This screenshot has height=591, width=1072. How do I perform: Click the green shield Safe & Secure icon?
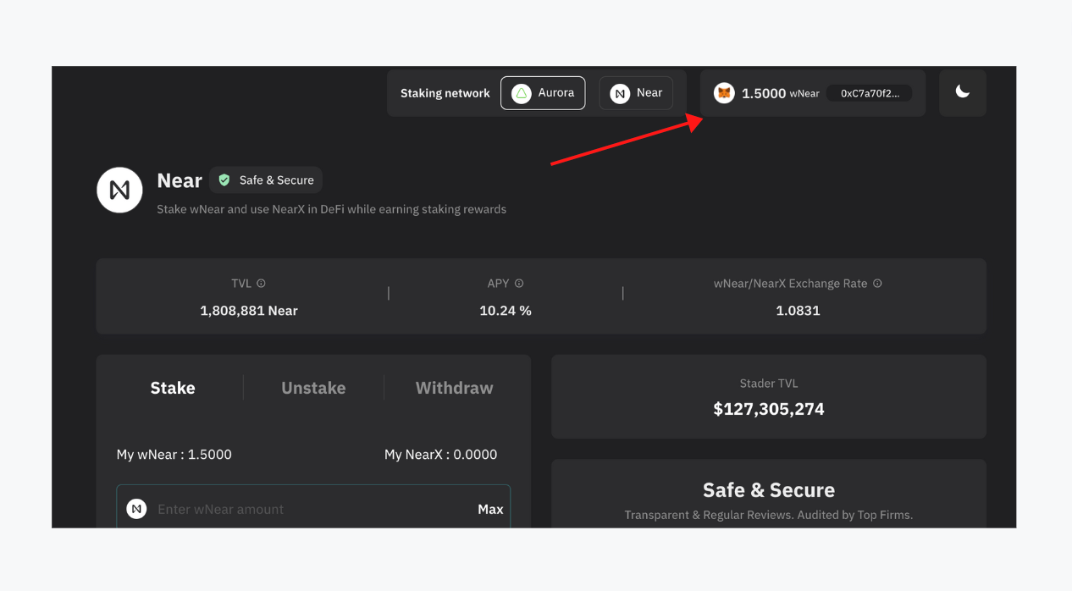(x=224, y=180)
